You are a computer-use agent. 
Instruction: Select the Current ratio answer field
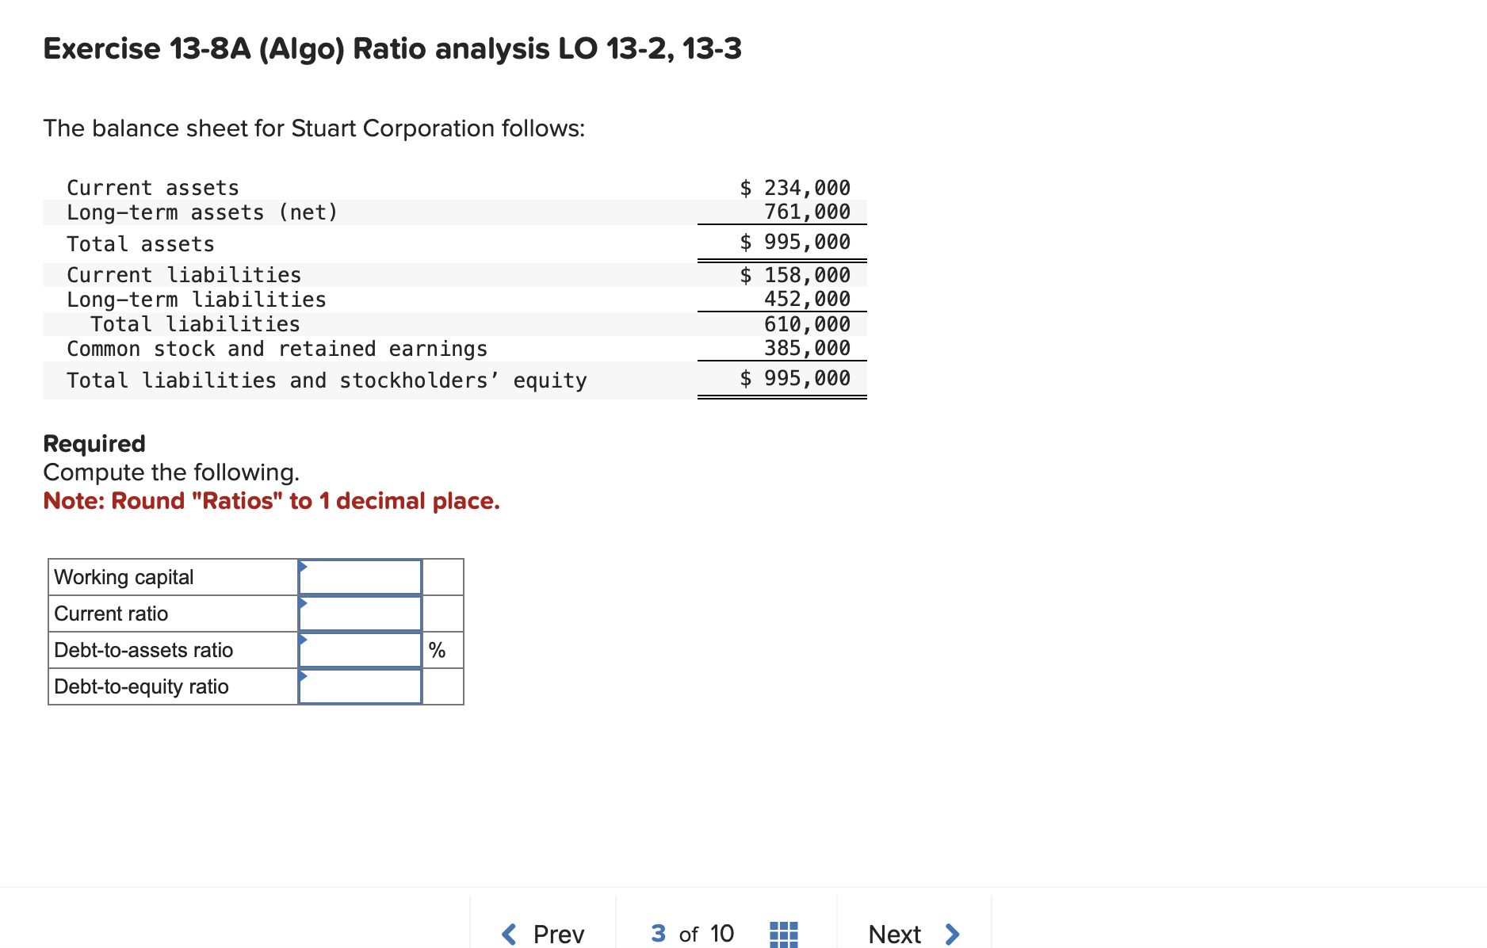click(358, 613)
